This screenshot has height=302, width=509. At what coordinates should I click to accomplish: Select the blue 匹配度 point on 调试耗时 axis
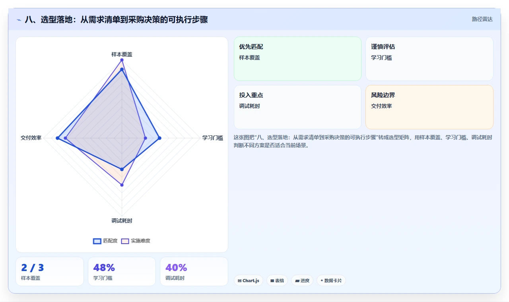pos(122,169)
